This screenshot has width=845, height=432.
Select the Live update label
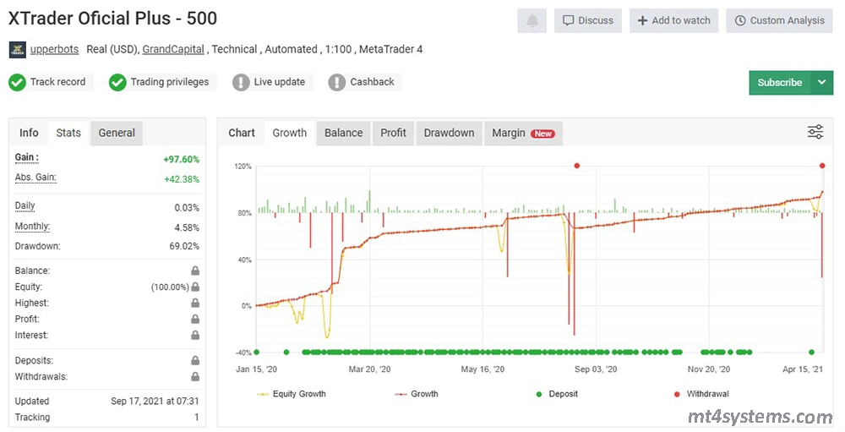pyautogui.click(x=280, y=82)
